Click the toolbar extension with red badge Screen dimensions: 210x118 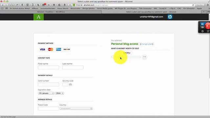pos(44,5)
